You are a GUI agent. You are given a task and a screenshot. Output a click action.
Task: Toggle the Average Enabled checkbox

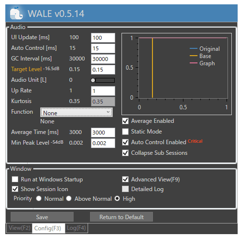(x=125, y=121)
